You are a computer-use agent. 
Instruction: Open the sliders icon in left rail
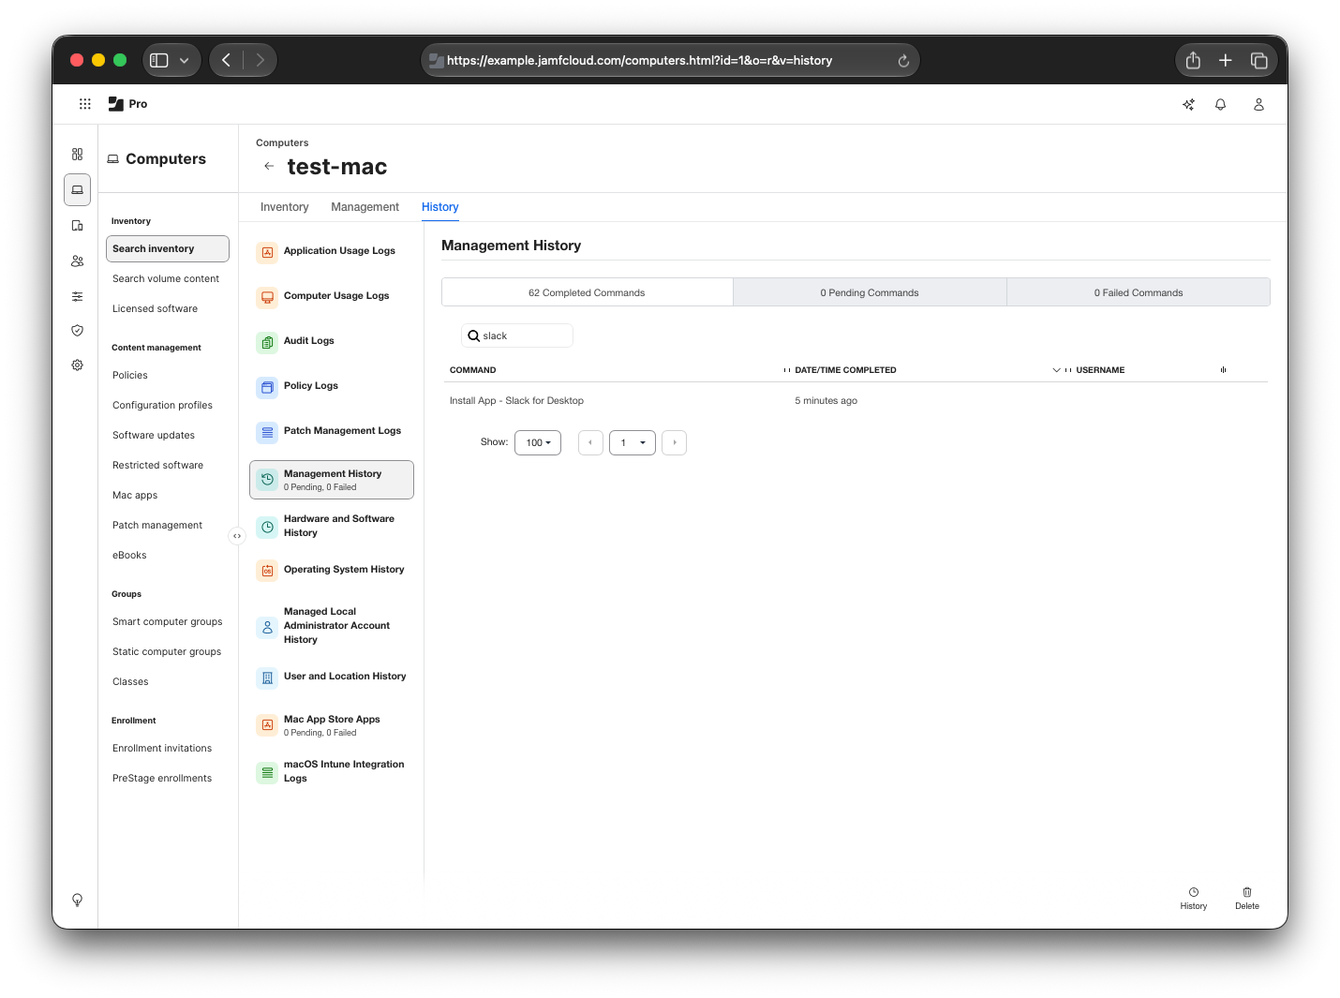[77, 296]
